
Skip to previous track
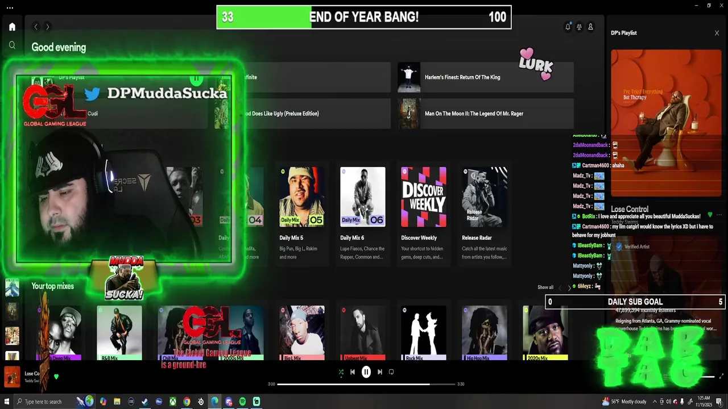353,372
